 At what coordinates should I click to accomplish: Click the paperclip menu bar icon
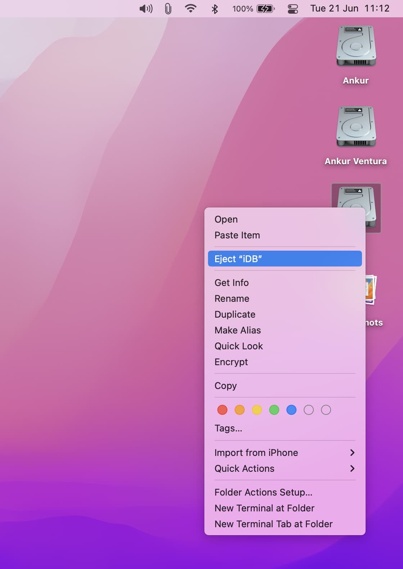click(168, 9)
